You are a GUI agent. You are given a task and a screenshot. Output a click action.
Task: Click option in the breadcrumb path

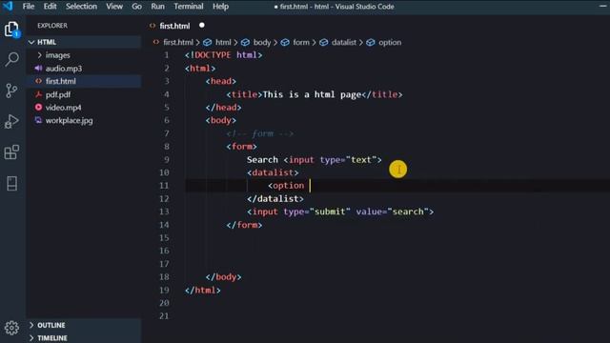tap(390, 42)
